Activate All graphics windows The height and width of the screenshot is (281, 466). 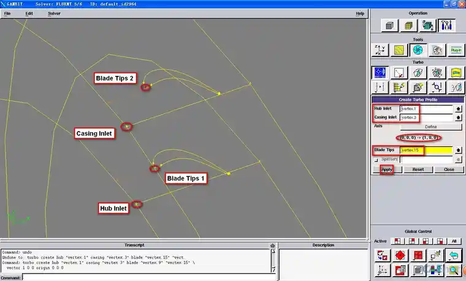click(x=454, y=241)
